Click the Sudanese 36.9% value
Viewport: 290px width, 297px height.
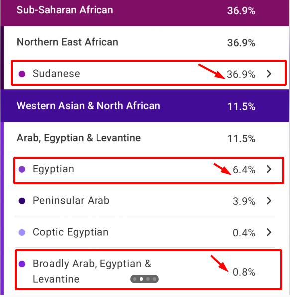point(241,74)
